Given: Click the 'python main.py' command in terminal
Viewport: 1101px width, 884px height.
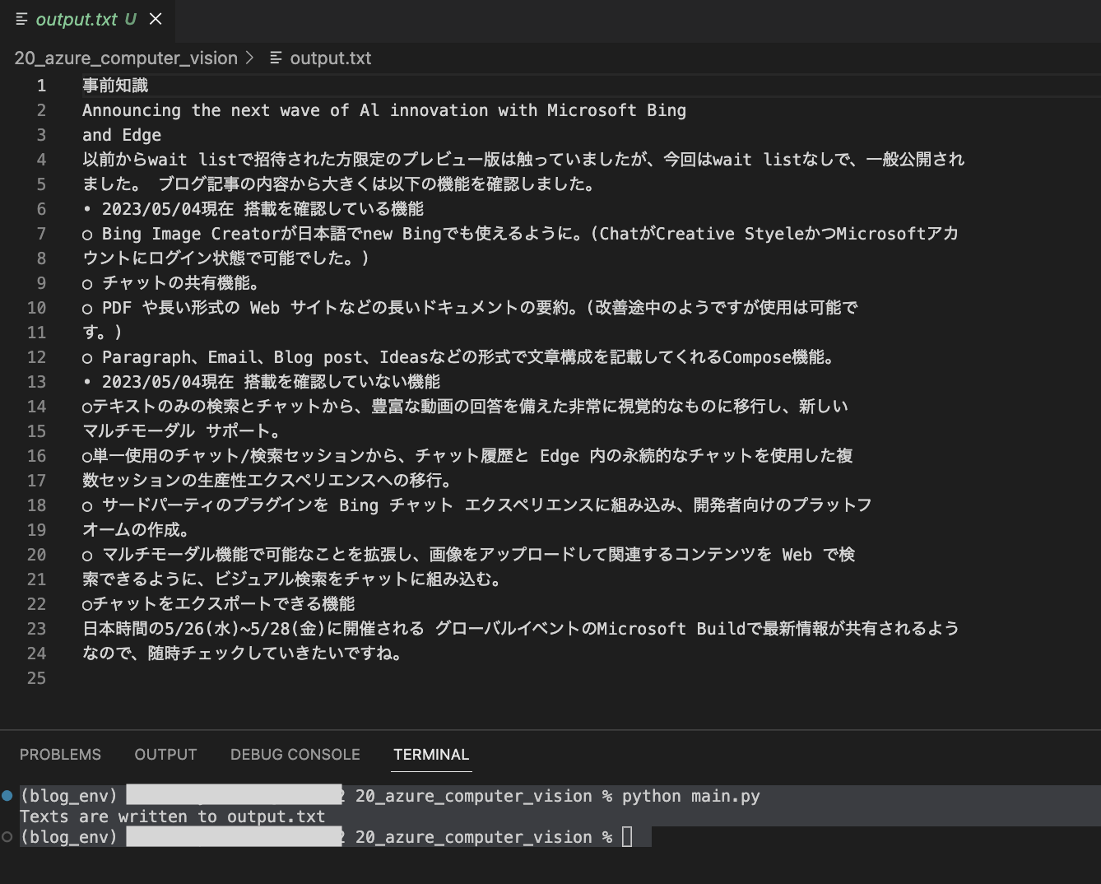Looking at the screenshot, I should click(690, 796).
